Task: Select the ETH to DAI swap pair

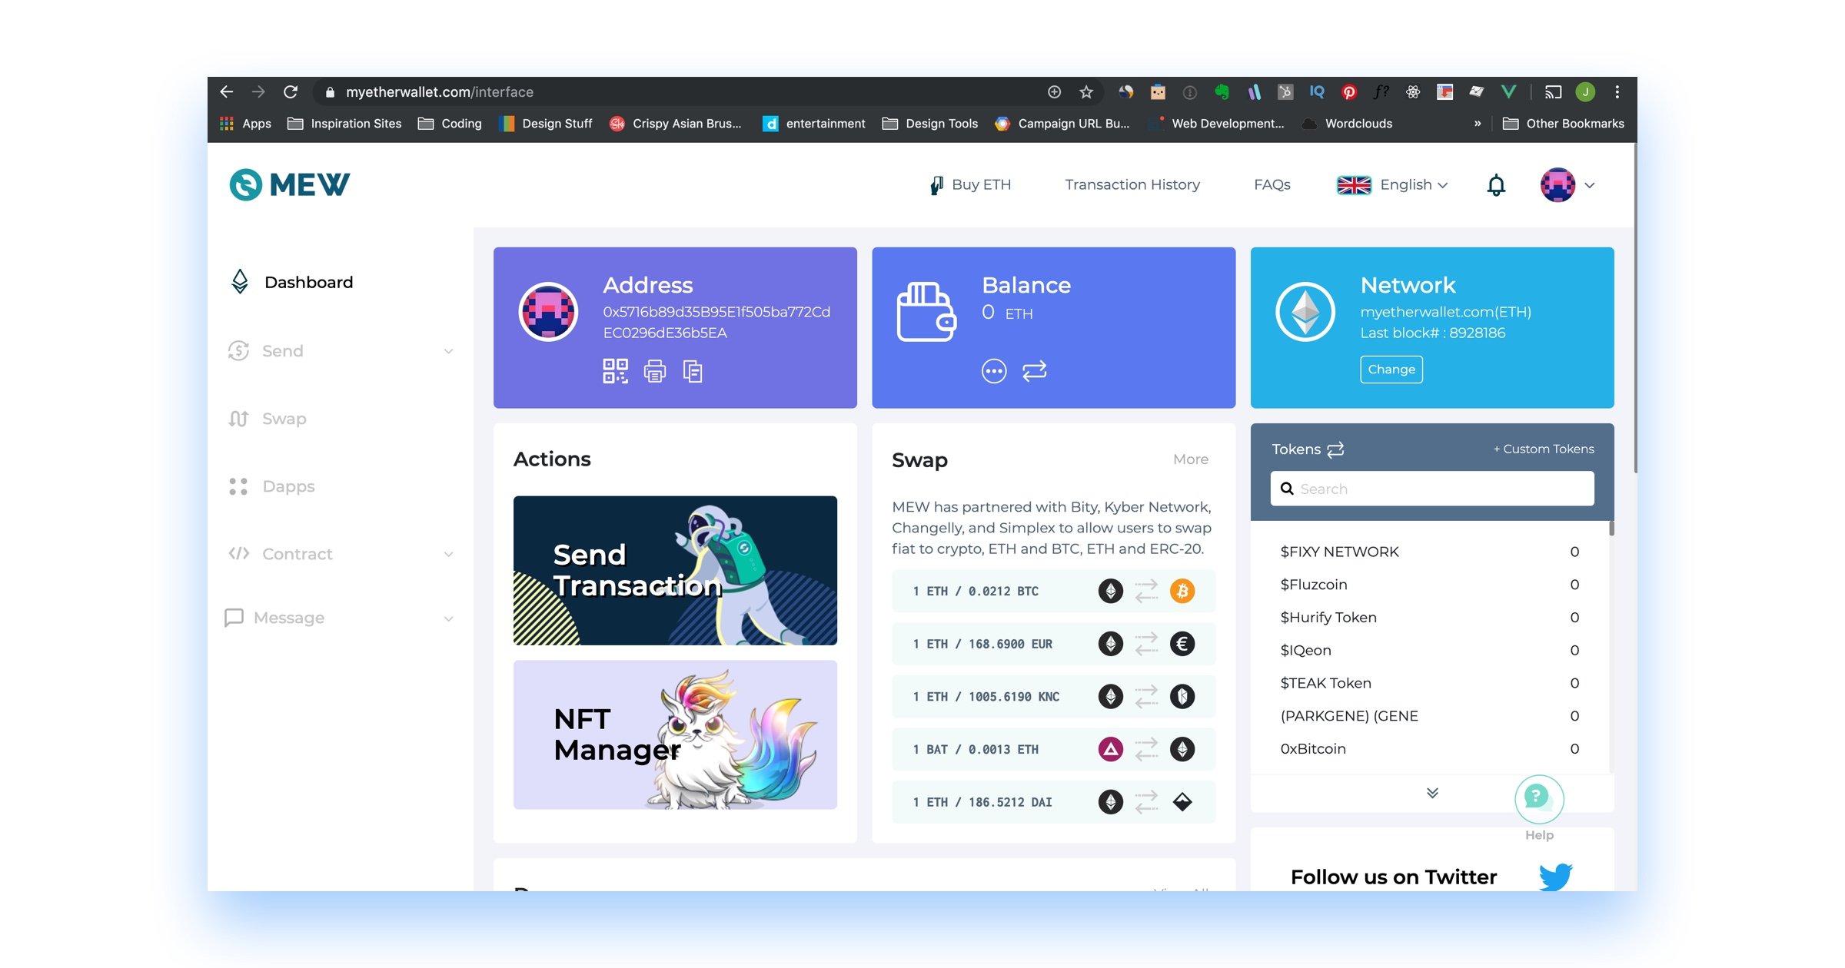Action: point(1054,802)
